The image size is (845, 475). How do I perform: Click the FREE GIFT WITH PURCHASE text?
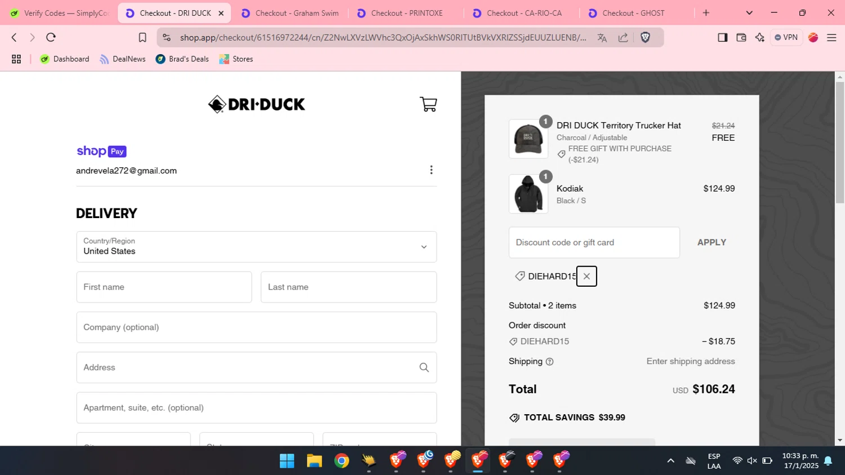coord(620,149)
